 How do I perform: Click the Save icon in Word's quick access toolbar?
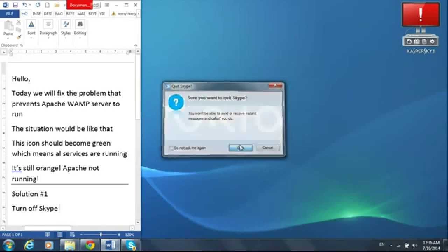coord(15,5)
